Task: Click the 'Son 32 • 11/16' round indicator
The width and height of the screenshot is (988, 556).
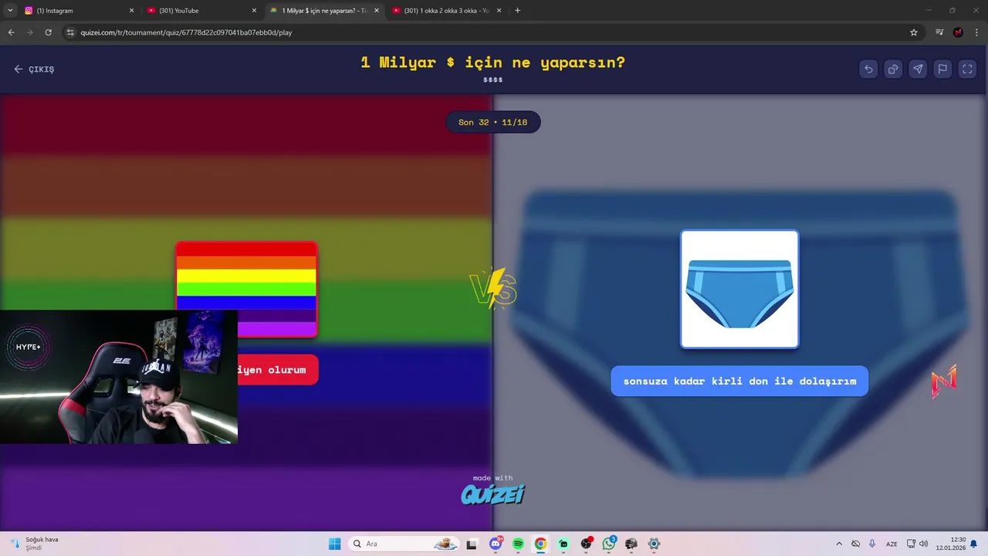Action: click(493, 122)
